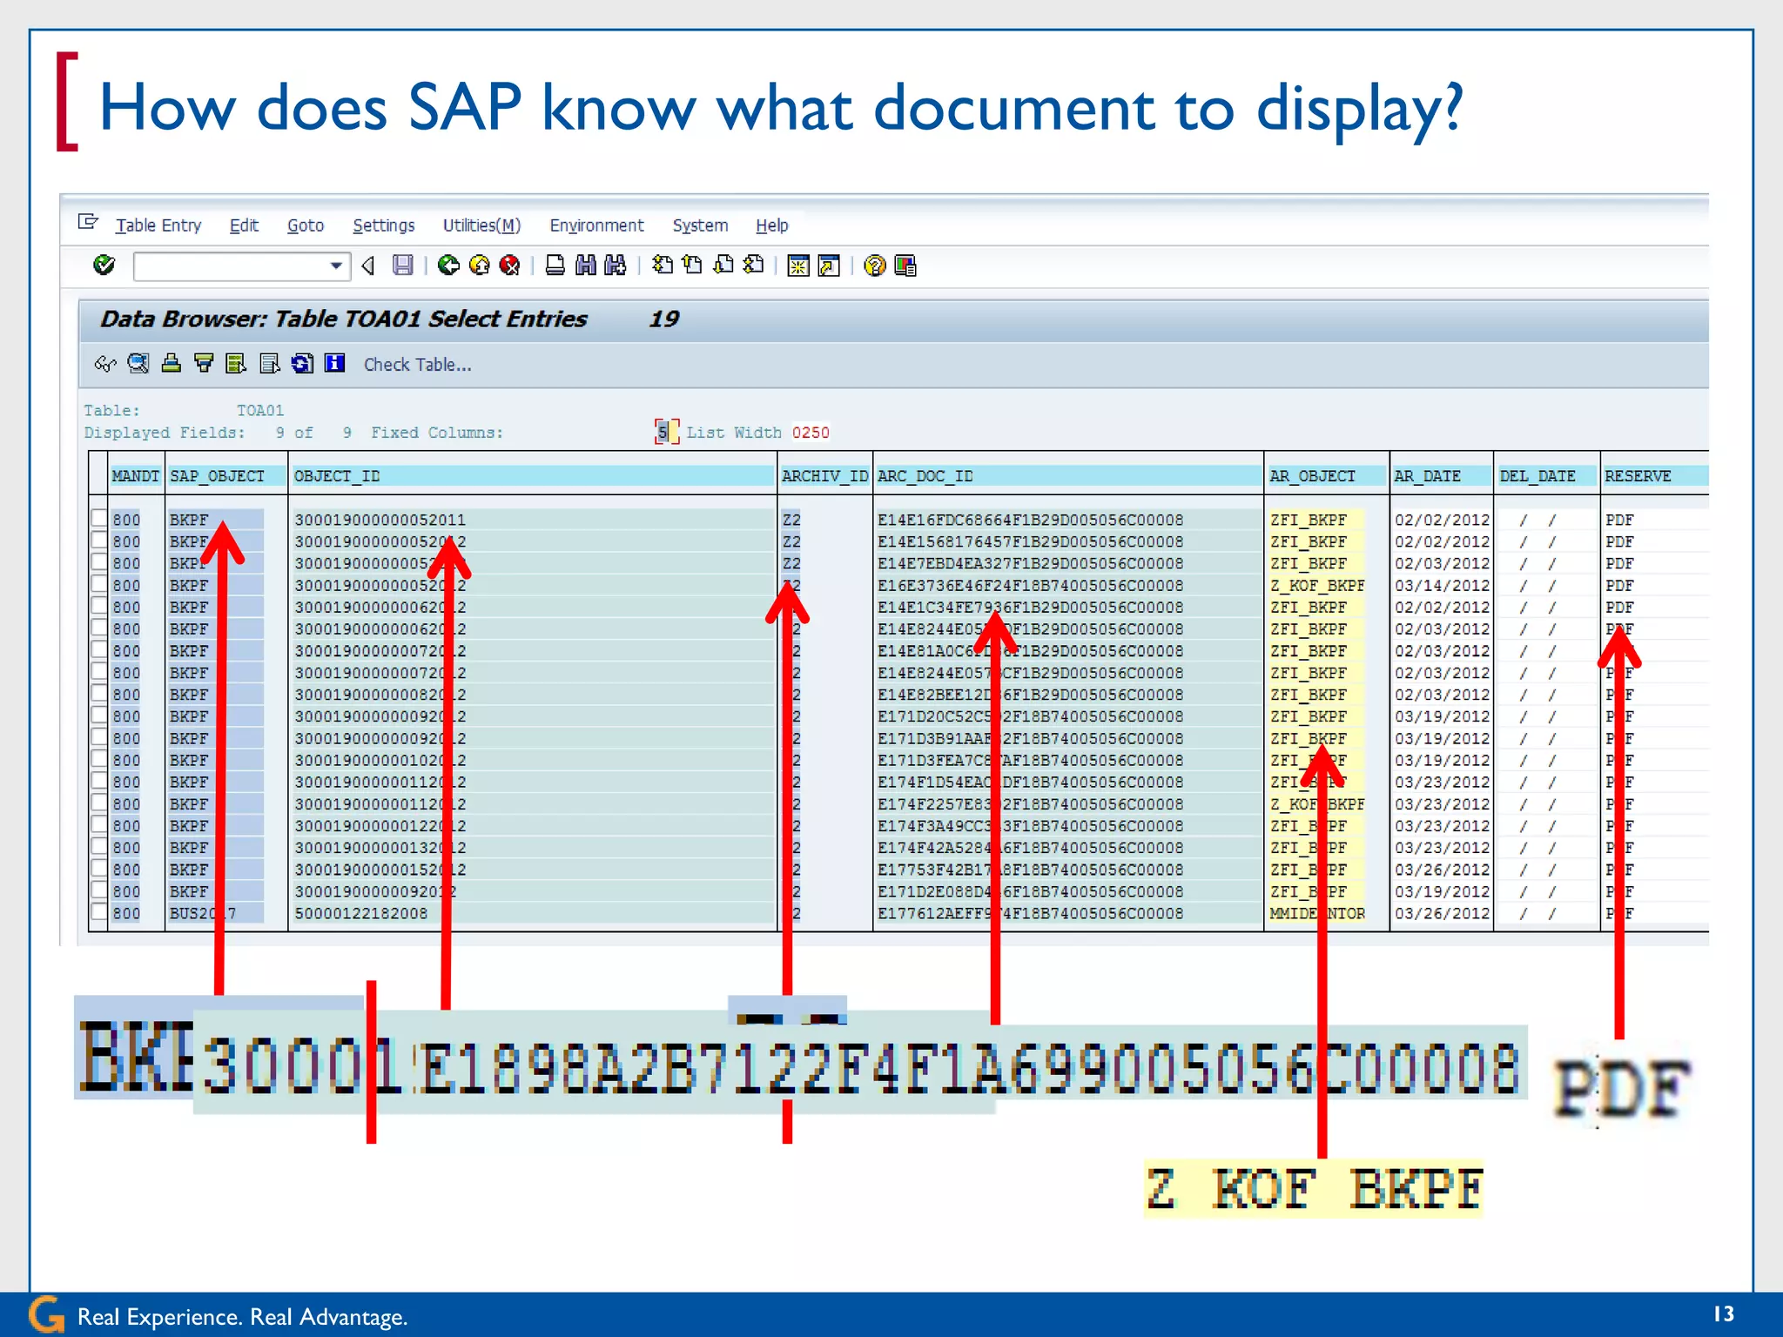Click the Find binoculars icon
The image size is (1783, 1337).
(x=586, y=265)
